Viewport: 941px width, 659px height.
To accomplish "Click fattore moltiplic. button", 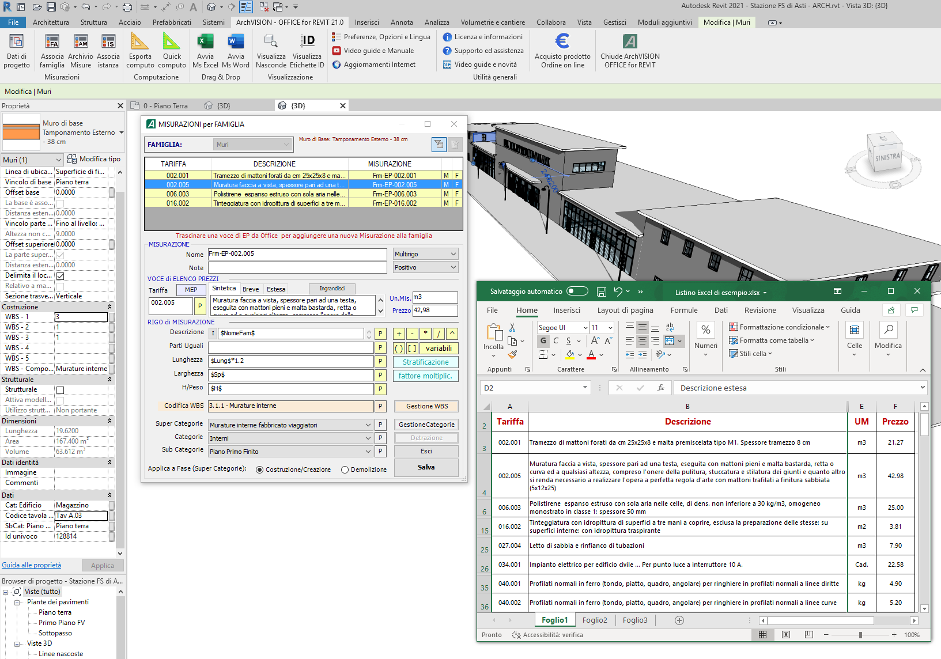I will point(425,376).
